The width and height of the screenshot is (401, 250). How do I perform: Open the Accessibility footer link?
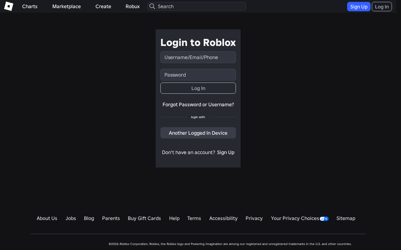point(223,218)
